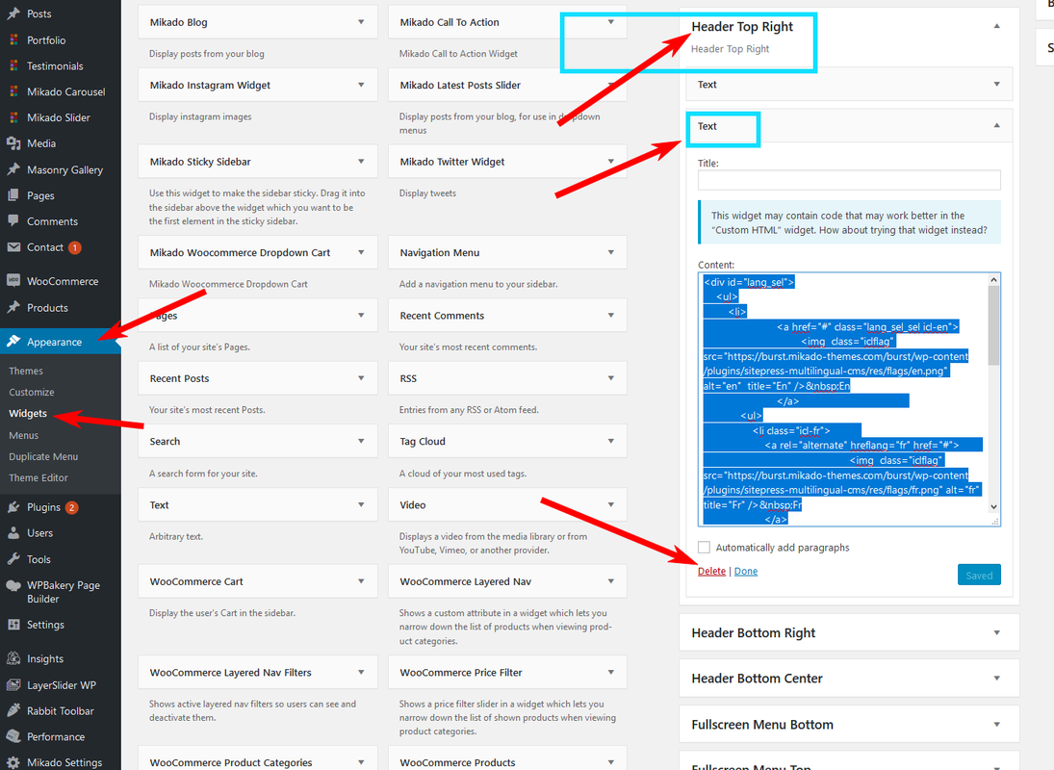Click the Posts pushpin icon
This screenshot has height=770, width=1054.
point(13,13)
